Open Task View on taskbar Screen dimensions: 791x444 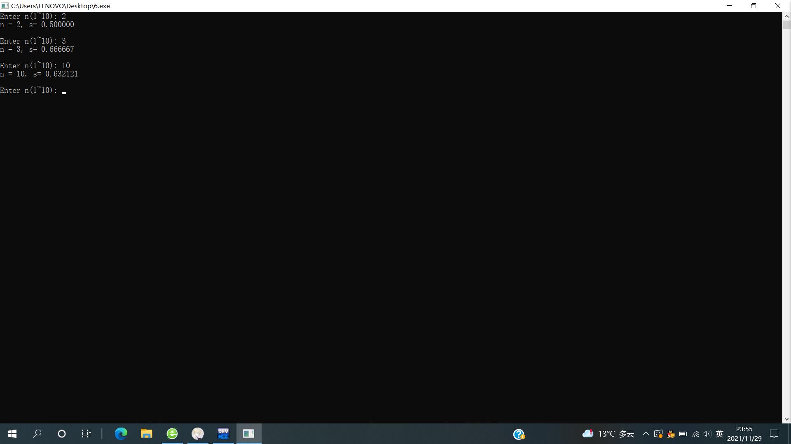[87, 434]
